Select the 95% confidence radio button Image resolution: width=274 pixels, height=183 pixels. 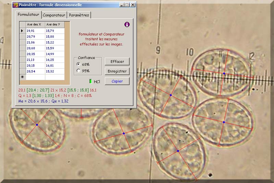(78, 71)
